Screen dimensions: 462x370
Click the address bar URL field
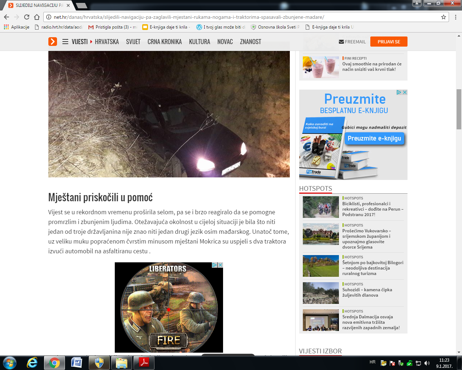217,17
